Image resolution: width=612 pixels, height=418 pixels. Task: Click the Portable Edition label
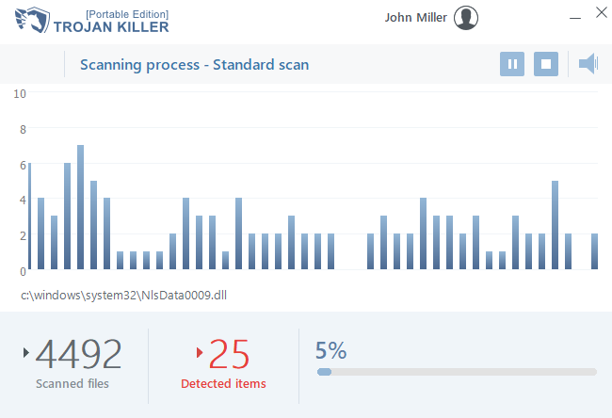point(127,14)
